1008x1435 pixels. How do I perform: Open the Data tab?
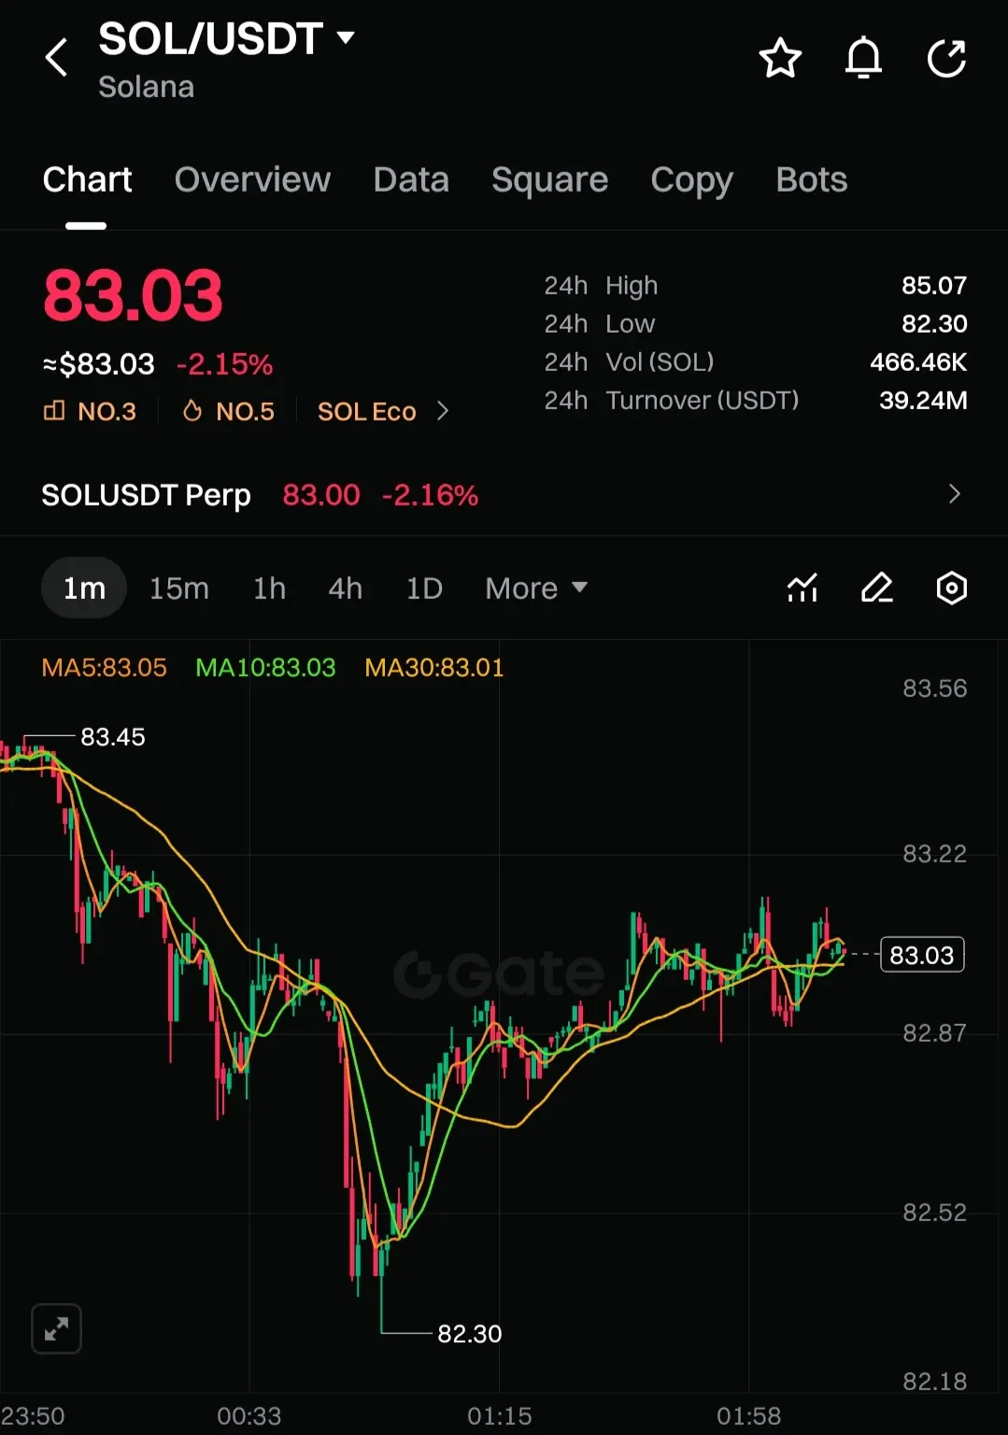pos(411,179)
